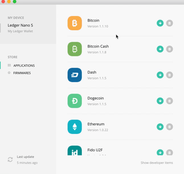Delete Fido U2F with trash icon
The image size is (184, 174).
(169, 152)
